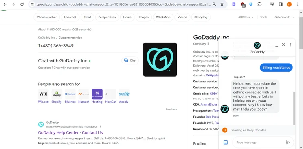
Task: Open GoDaddy Help Center - Contact Us result
Action: 70,132
